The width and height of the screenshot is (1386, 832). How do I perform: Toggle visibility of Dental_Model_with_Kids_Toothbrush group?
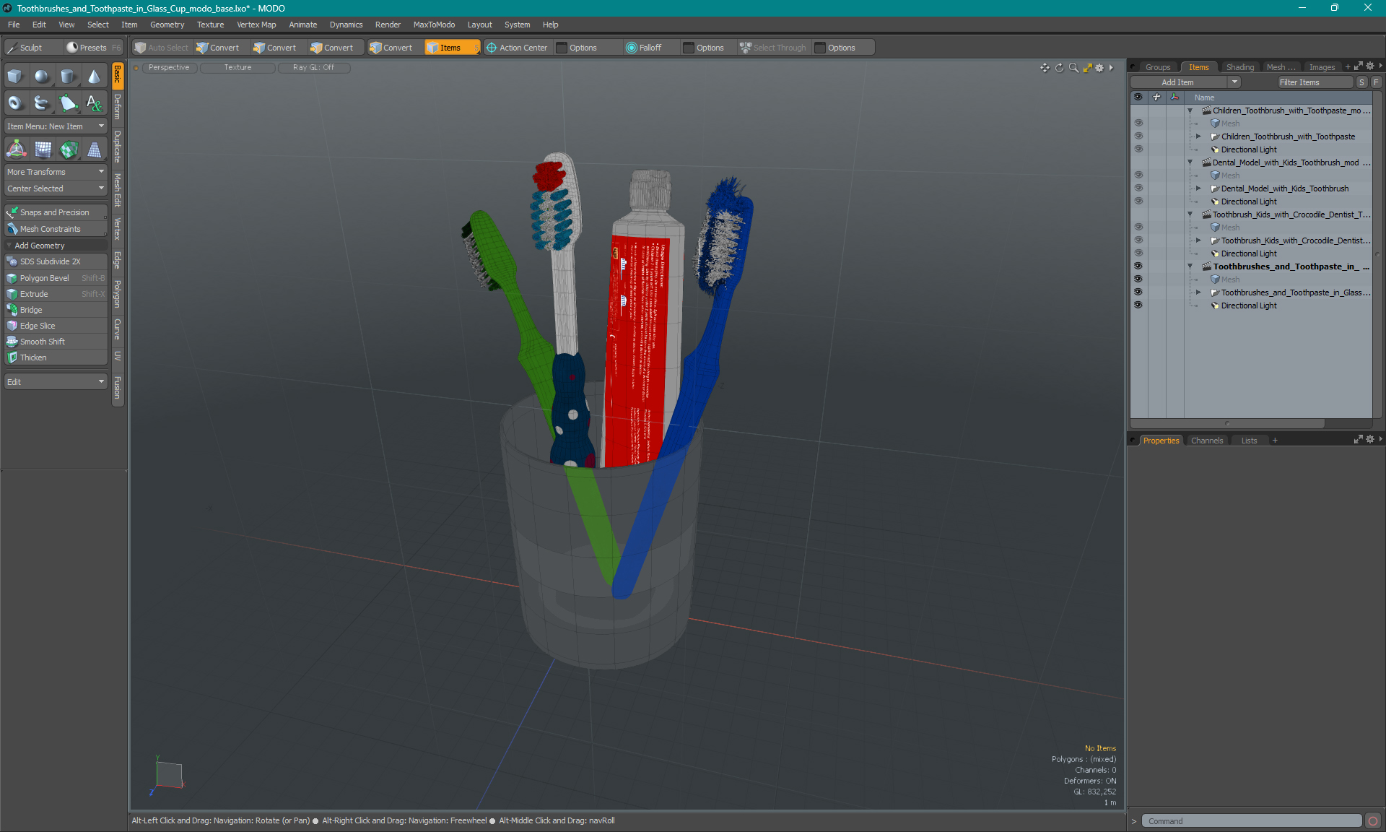coord(1138,188)
